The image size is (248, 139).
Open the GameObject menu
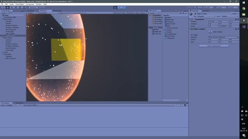20,4
